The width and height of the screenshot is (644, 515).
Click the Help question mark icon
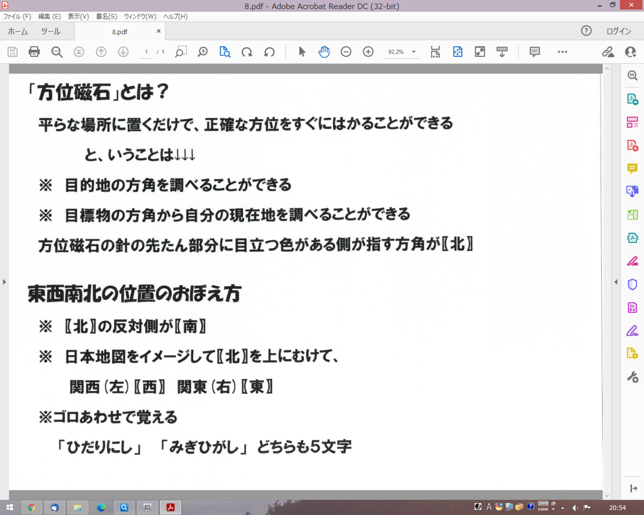tap(587, 31)
